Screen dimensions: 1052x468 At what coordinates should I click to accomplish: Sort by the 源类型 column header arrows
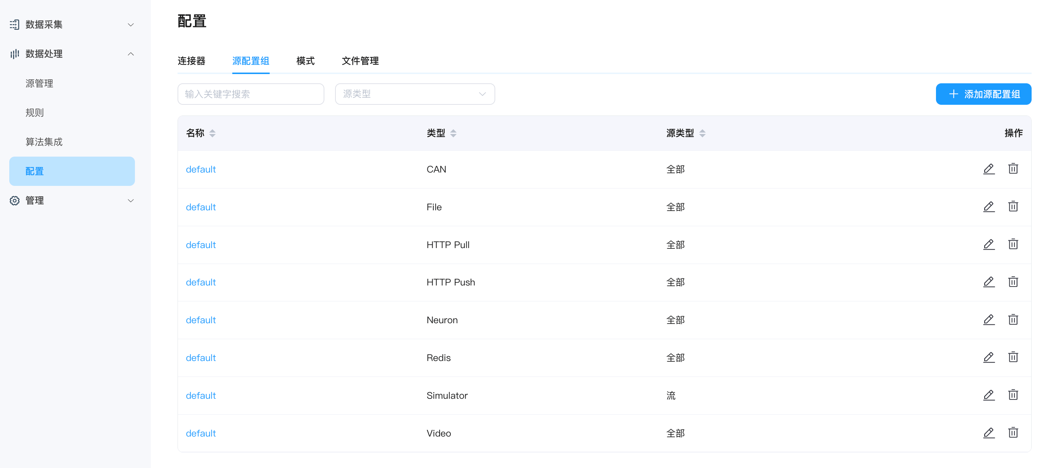point(702,133)
